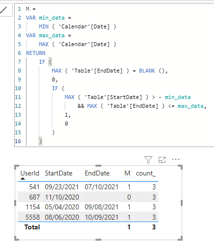Open the visual filter funnel icon

[x=148, y=160]
